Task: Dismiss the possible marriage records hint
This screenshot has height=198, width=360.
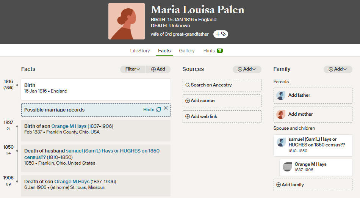Action: pyautogui.click(x=166, y=108)
